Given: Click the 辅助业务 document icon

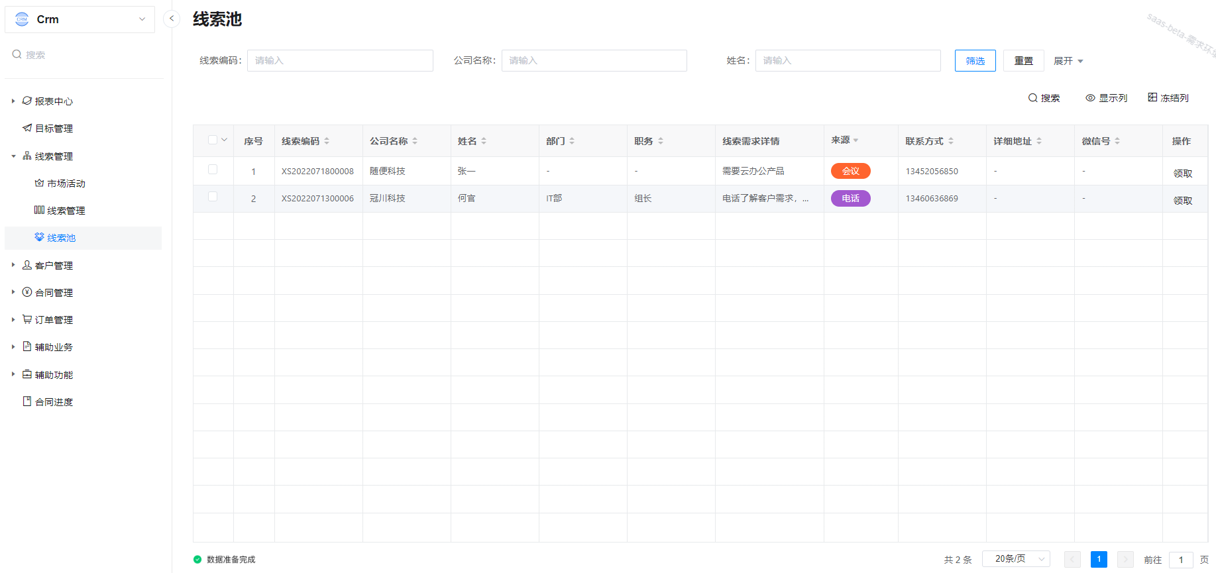Looking at the screenshot, I should coord(27,346).
